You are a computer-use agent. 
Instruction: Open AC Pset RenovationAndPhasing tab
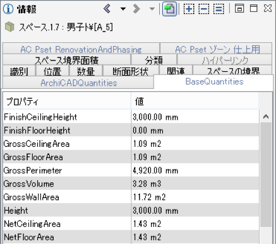point(81,49)
